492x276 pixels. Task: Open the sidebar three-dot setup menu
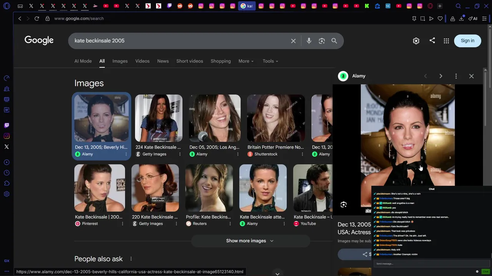(7, 271)
